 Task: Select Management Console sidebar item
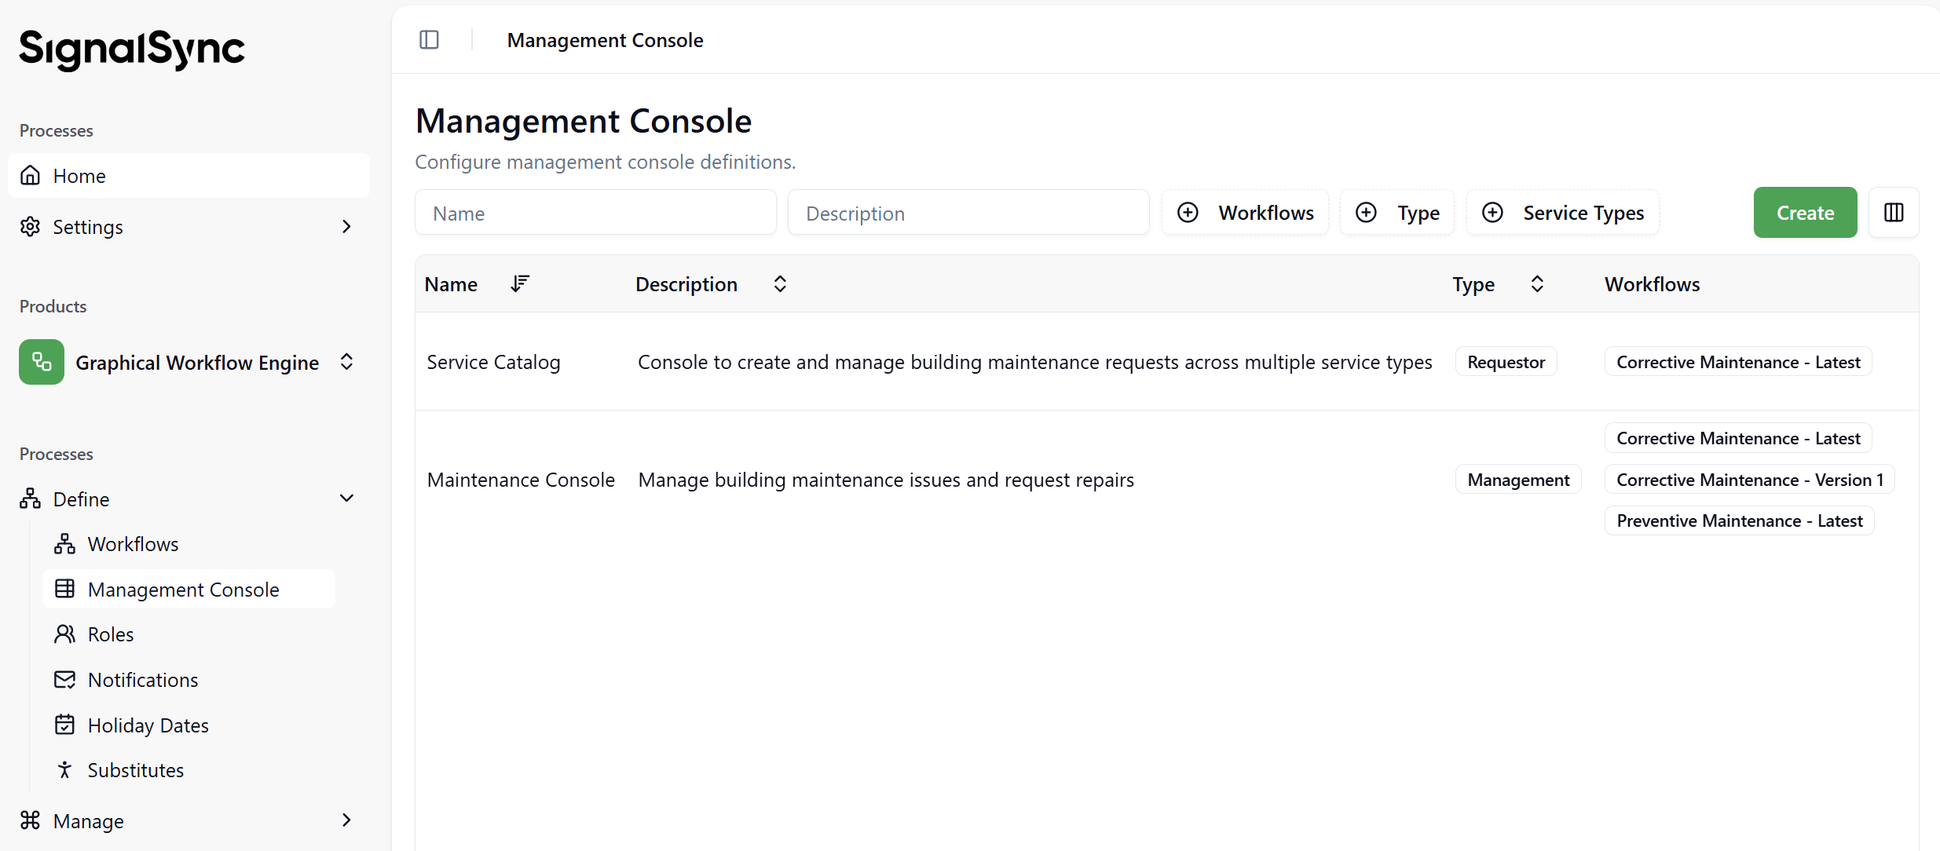(189, 589)
